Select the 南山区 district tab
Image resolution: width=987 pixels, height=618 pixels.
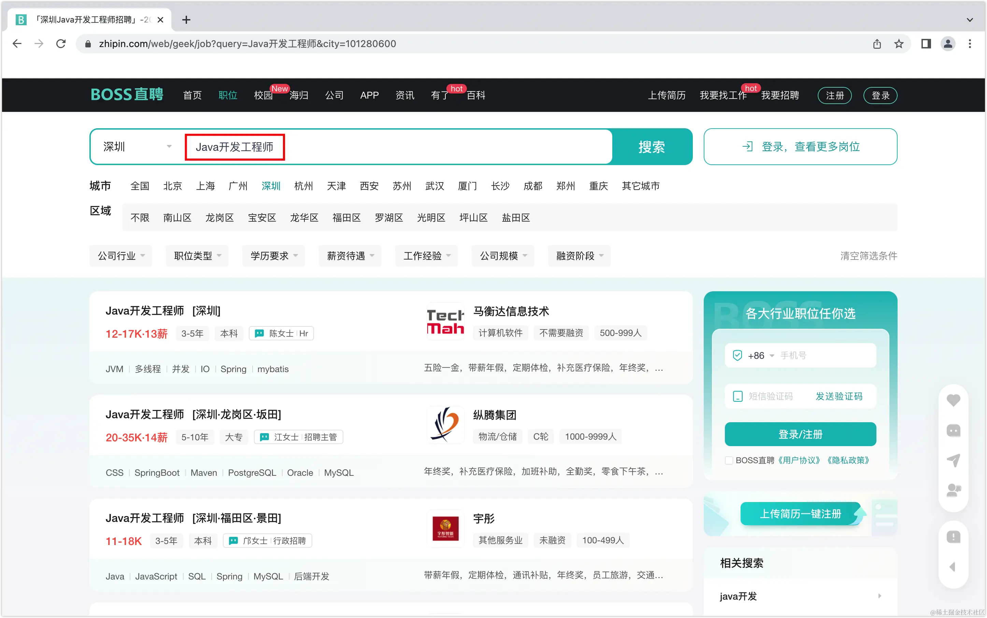pyautogui.click(x=177, y=218)
